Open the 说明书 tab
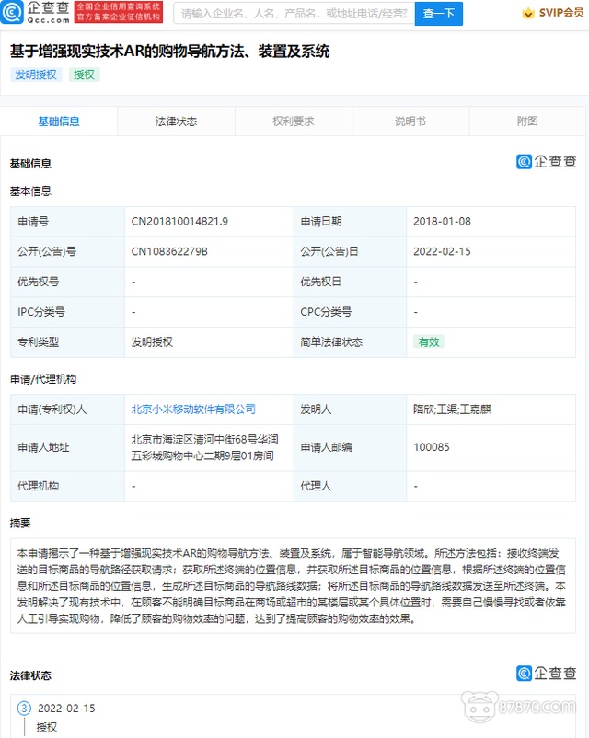589x738 pixels. (410, 121)
